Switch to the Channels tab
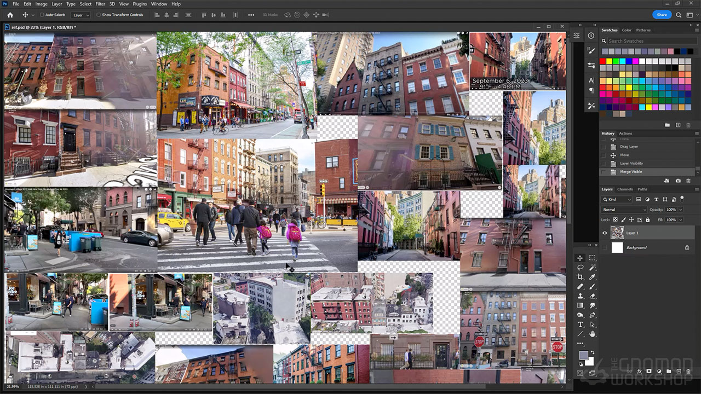The width and height of the screenshot is (701, 394). [x=625, y=189]
